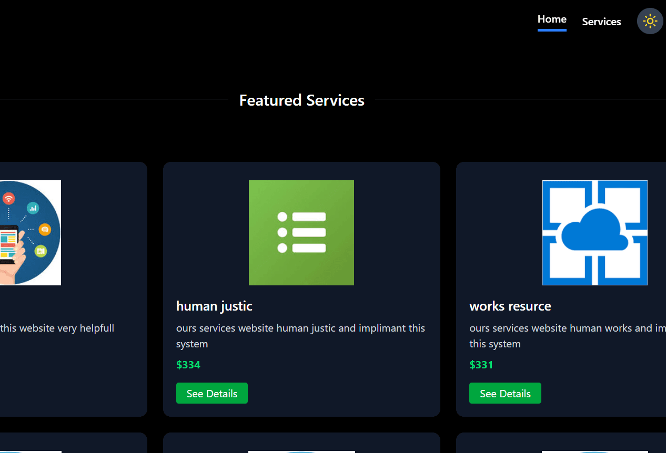Click the $334 price label
This screenshot has width=666, height=453.
tap(188, 365)
